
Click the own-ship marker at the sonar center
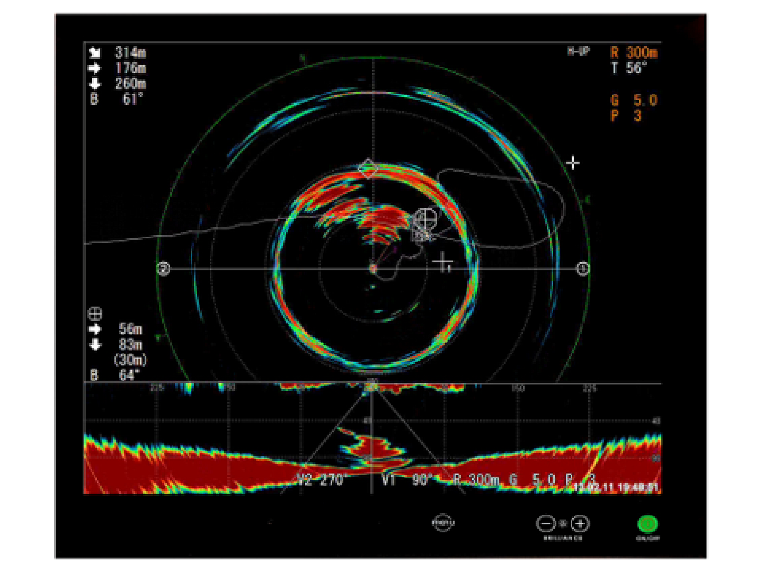[373, 268]
